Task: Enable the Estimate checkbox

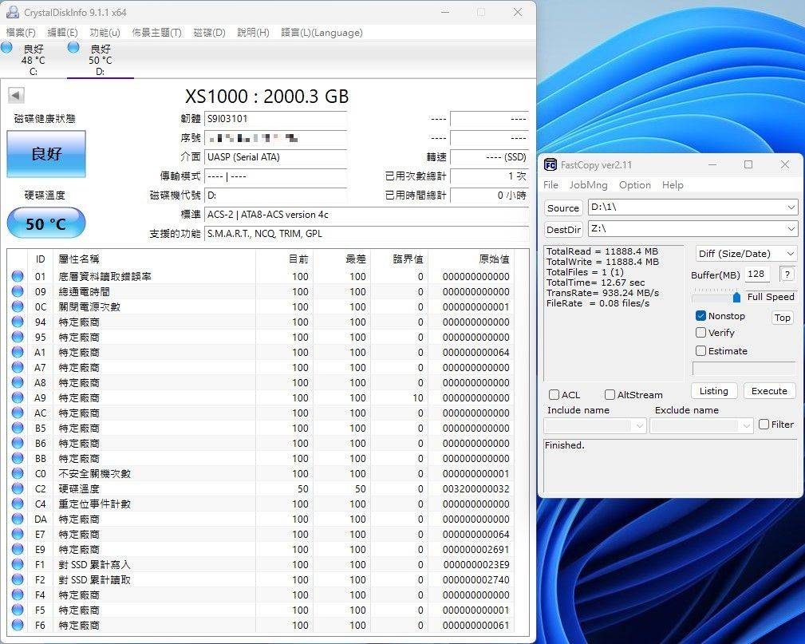Action: (700, 351)
